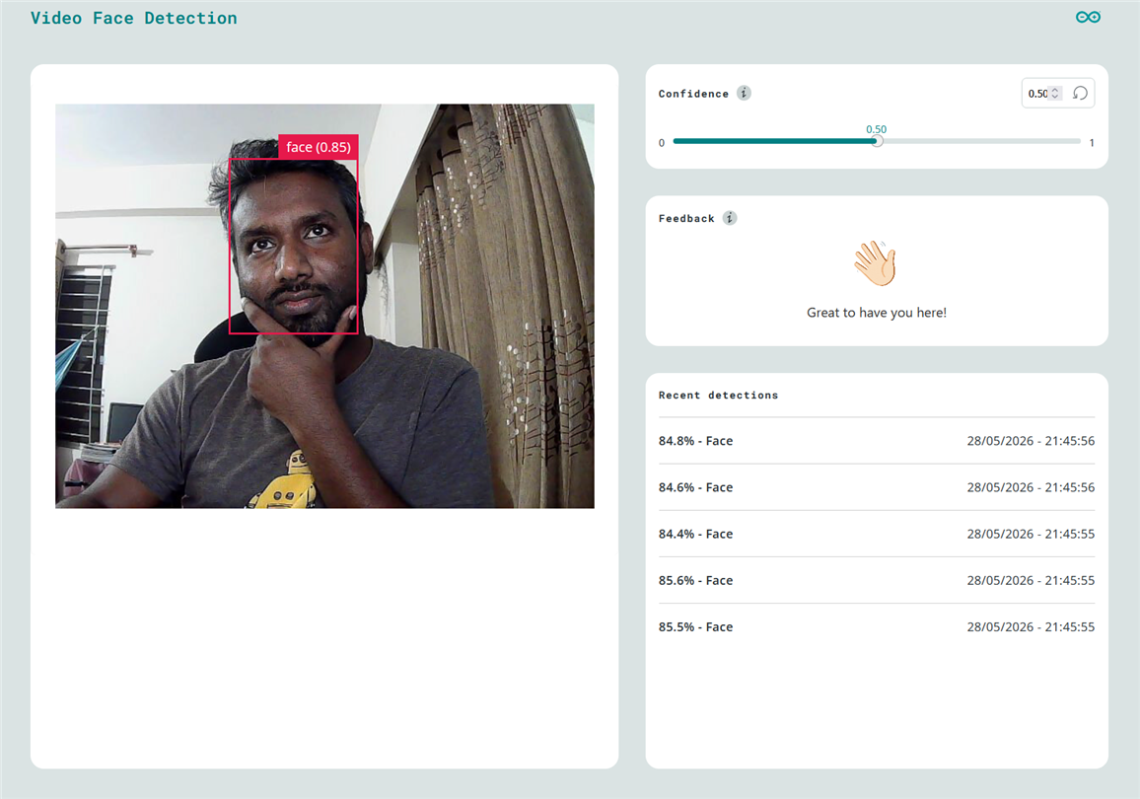This screenshot has height=799, width=1140.
Task: Click the Recent detections heading
Action: (718, 396)
